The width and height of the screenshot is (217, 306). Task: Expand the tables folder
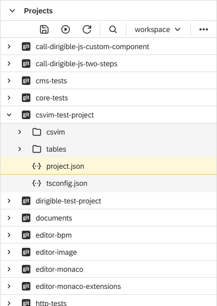pyautogui.click(x=20, y=149)
